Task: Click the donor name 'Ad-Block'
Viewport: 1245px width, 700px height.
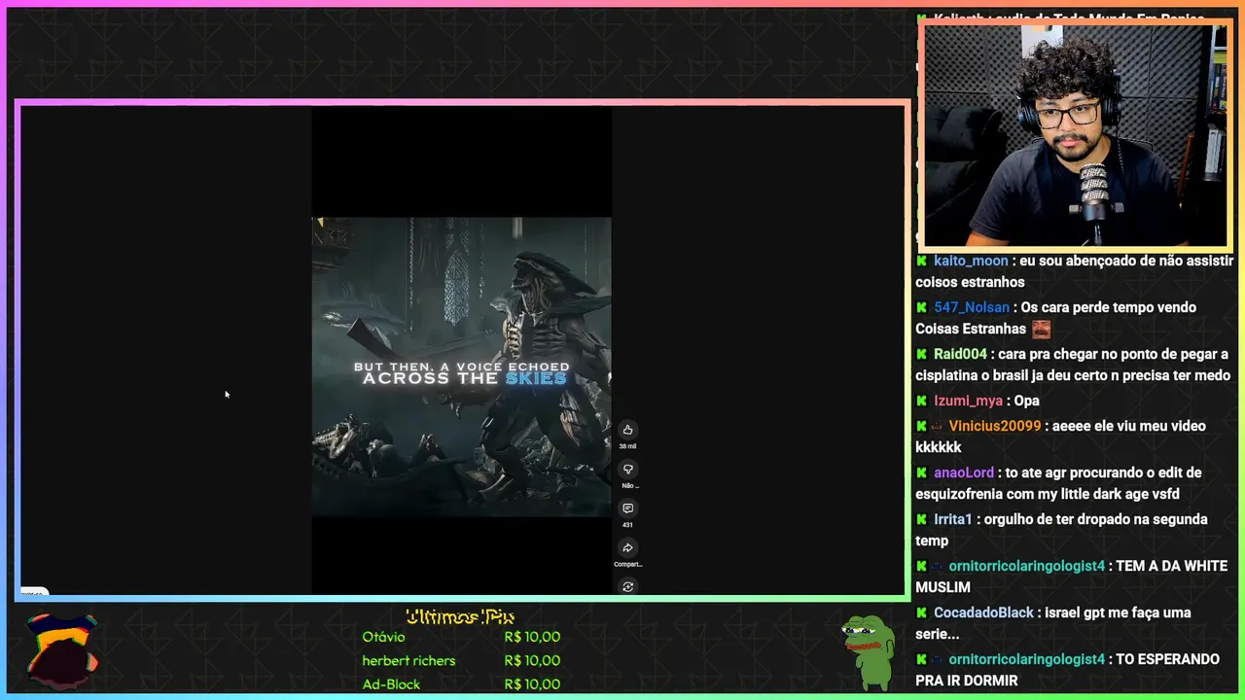Action: pos(391,684)
